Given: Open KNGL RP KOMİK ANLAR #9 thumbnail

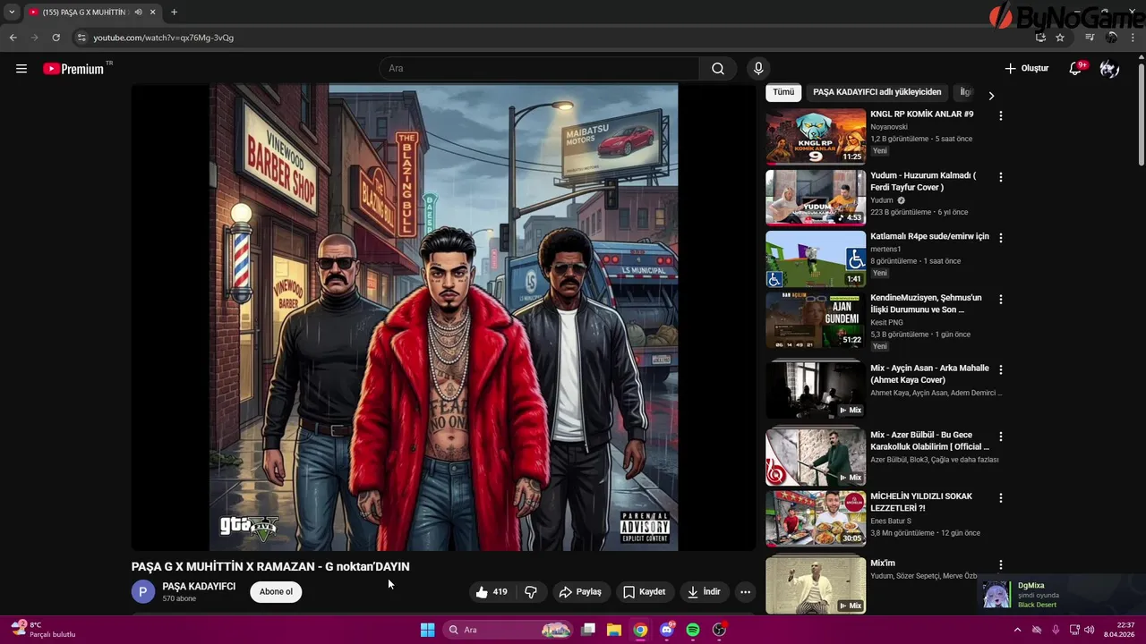Looking at the screenshot, I should click(816, 137).
